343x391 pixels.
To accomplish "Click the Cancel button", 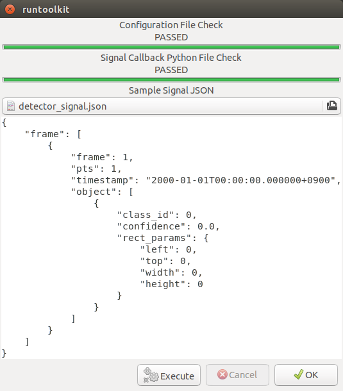I will click(x=237, y=375).
